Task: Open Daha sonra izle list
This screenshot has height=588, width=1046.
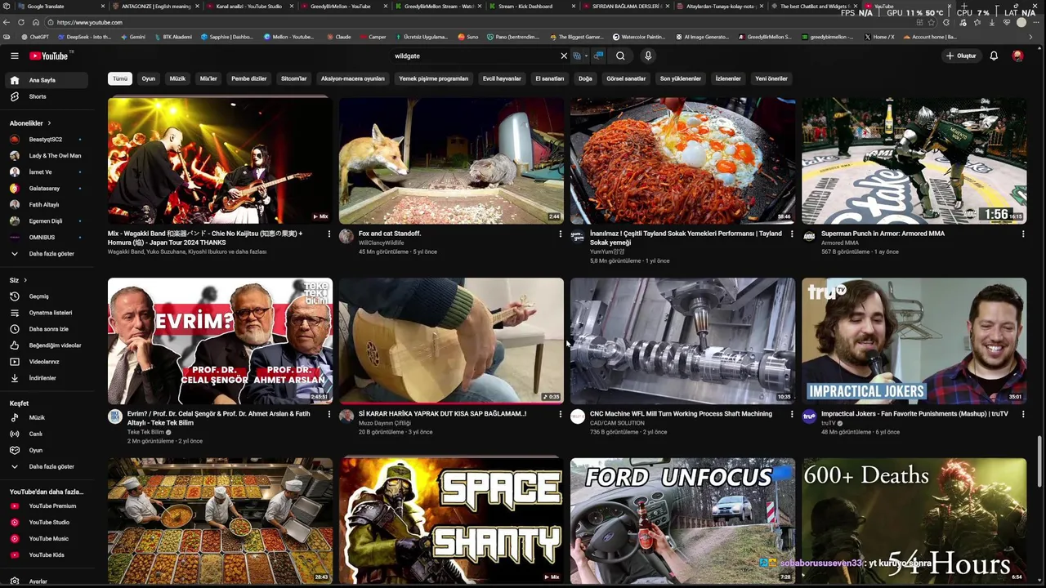Action: point(47,329)
